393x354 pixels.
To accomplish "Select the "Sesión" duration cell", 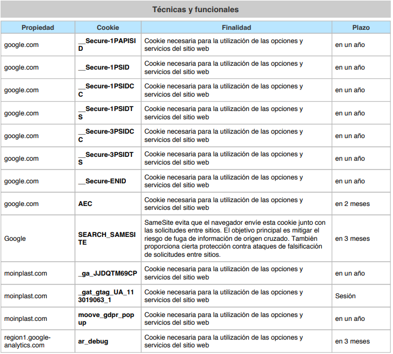I will click(346, 296).
